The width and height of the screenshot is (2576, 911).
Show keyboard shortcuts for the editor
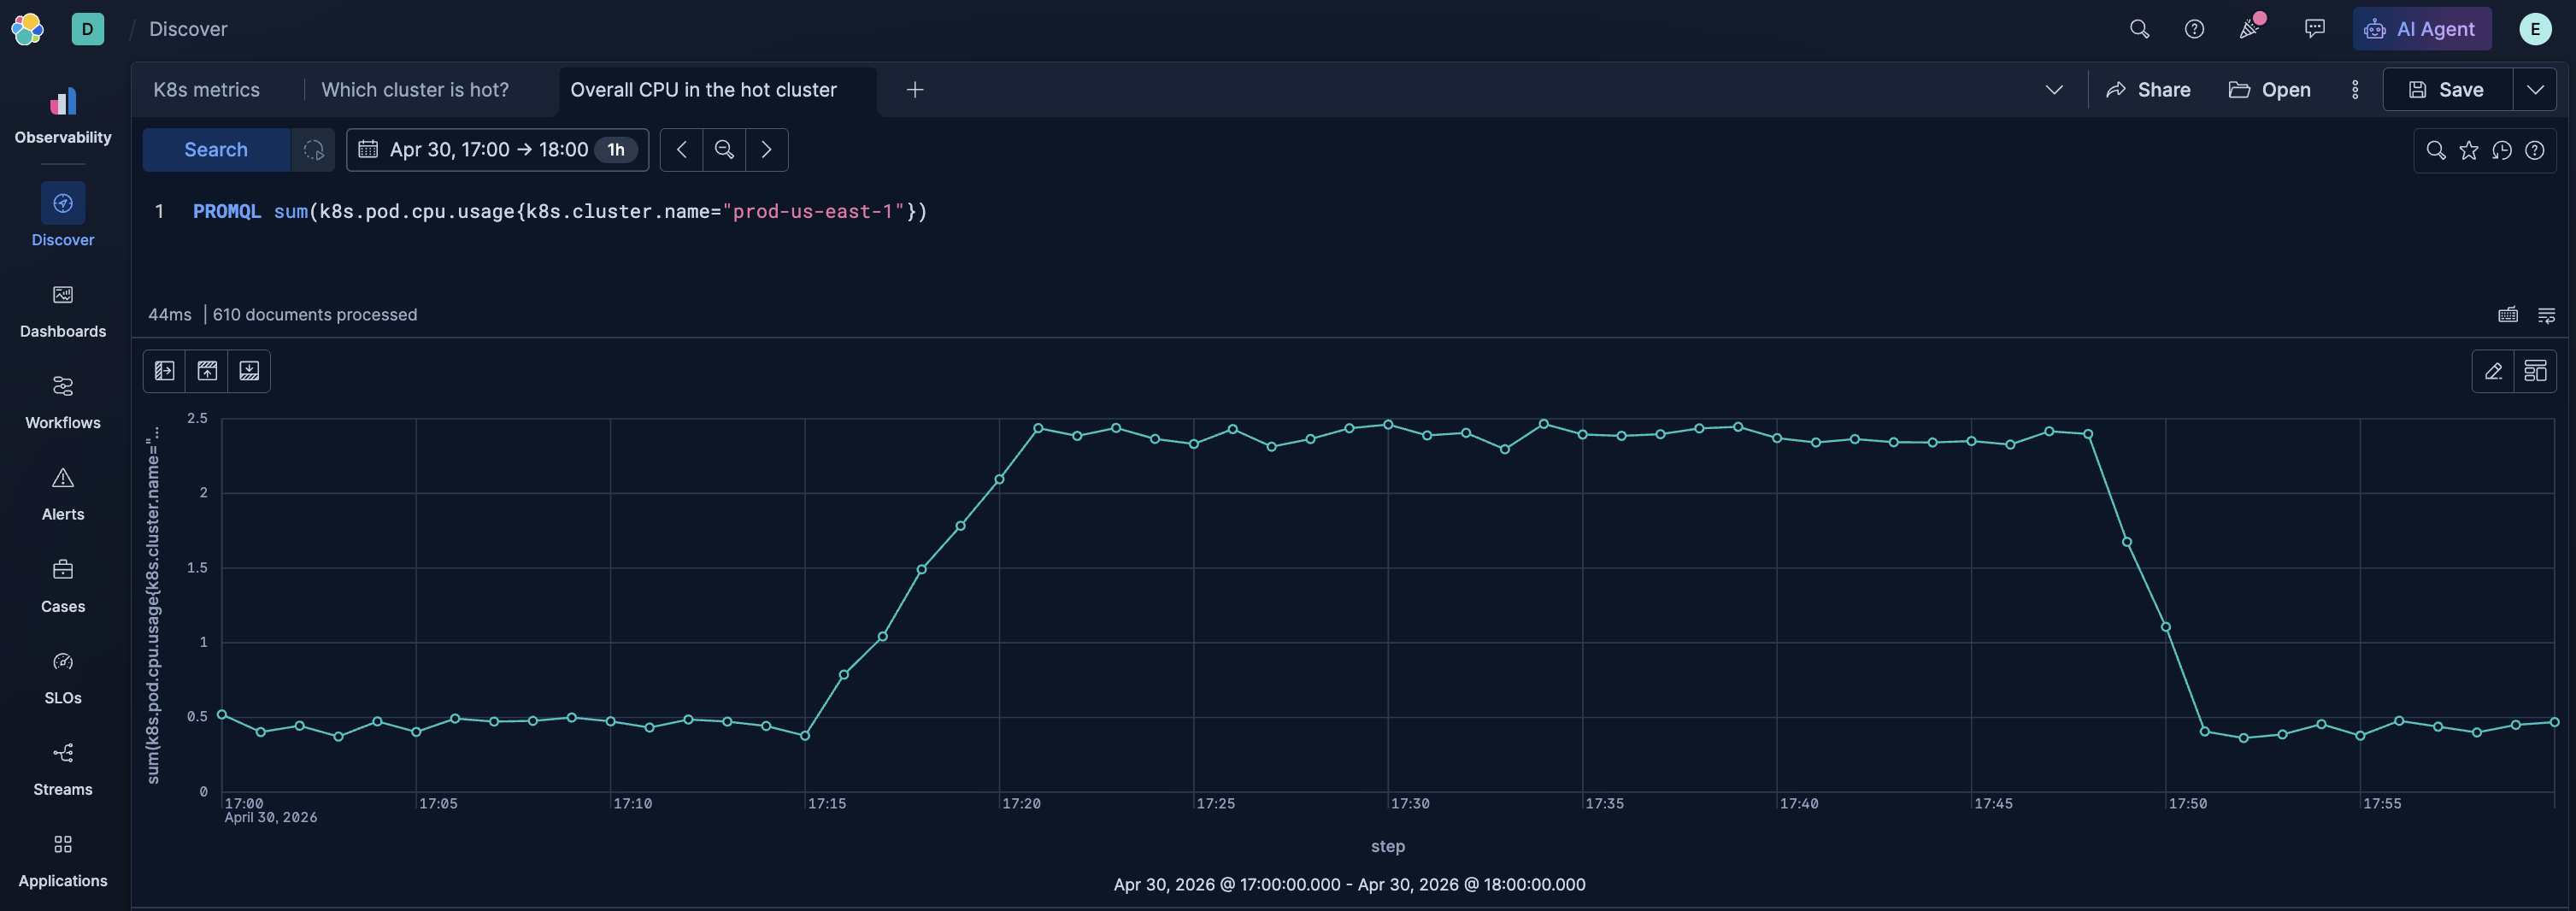2508,315
